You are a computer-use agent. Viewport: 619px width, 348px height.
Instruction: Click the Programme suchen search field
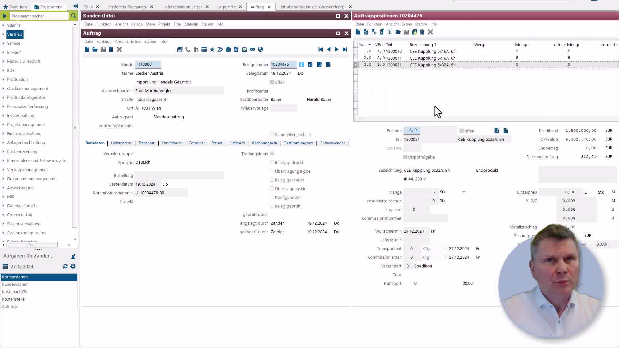(39, 16)
